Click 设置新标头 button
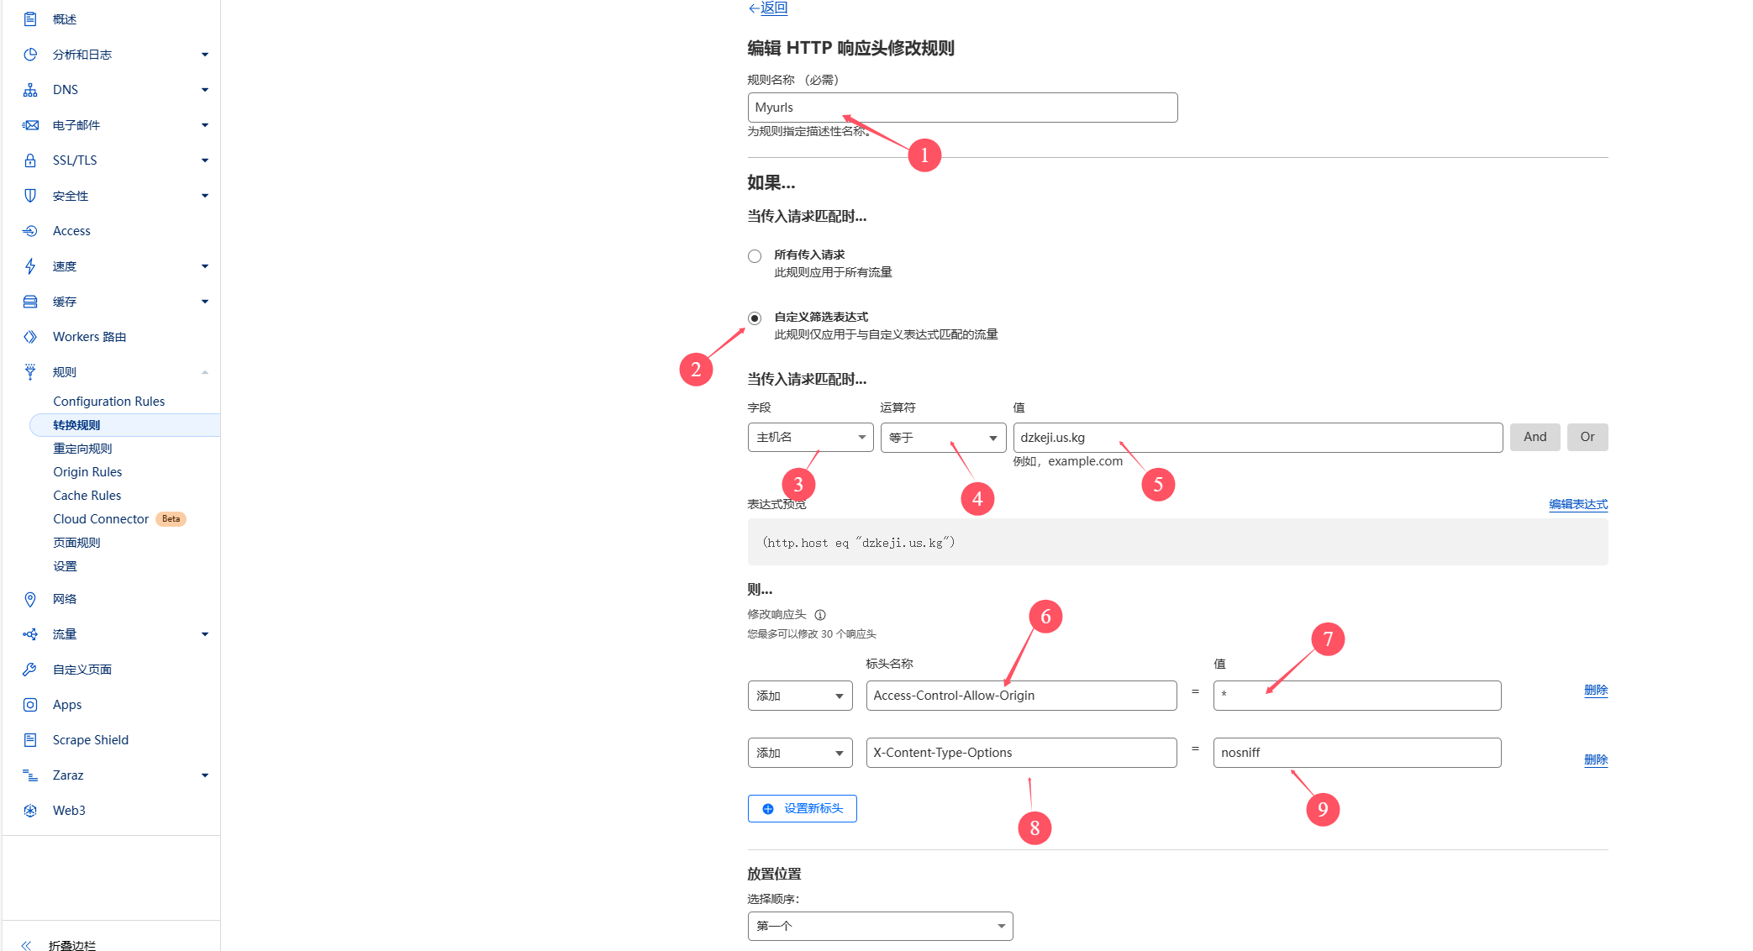1753x951 pixels. (x=803, y=808)
